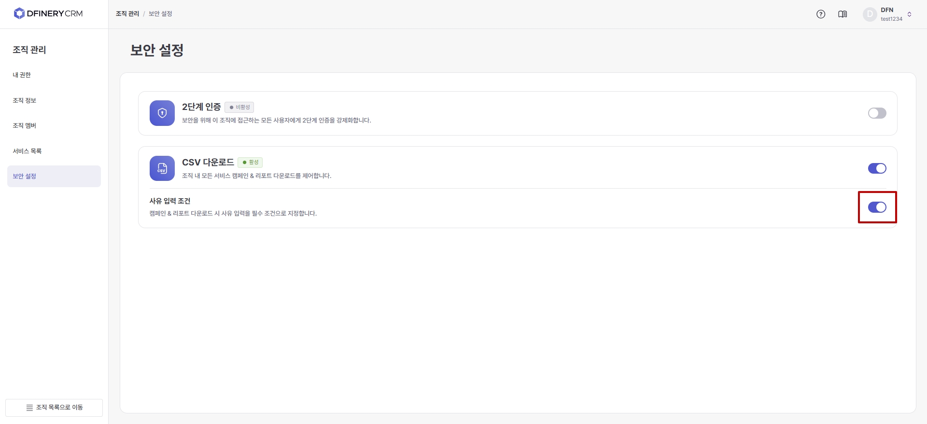Image resolution: width=927 pixels, height=424 pixels.
Task: Select 보안 설정 in sidebar
Action: 25,176
